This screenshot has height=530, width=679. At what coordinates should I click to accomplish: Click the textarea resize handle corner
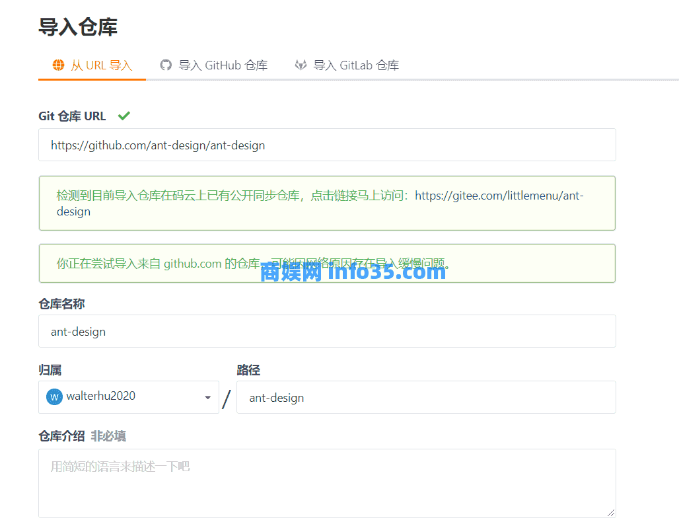[x=610, y=513]
